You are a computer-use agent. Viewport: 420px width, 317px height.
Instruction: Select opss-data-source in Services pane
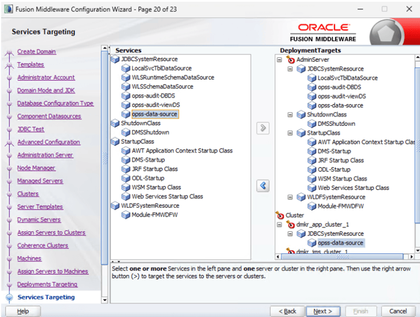click(x=155, y=114)
